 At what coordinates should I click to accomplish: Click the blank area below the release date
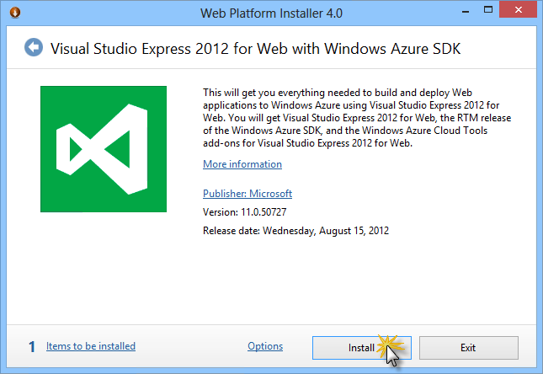354,278
